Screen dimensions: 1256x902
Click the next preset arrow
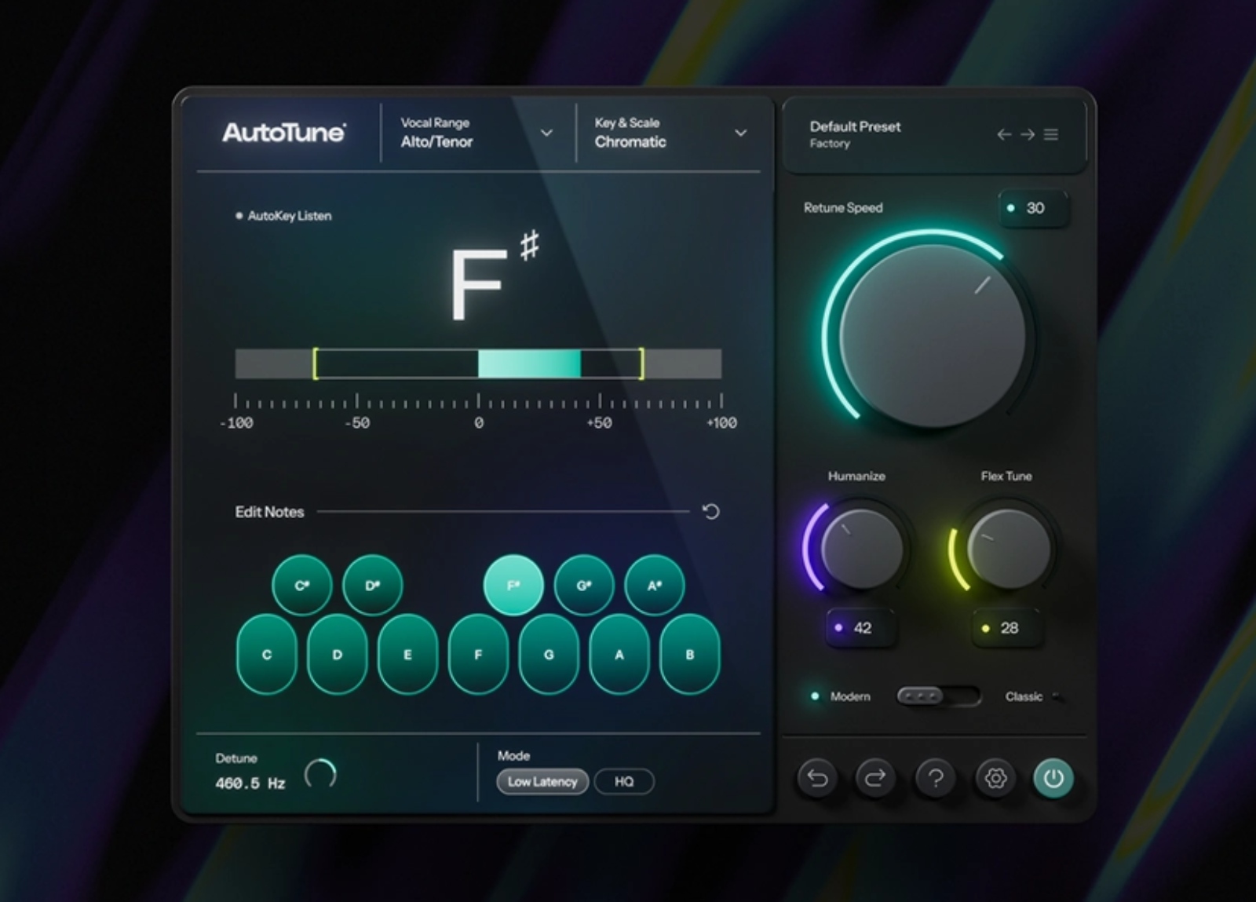[1028, 134]
